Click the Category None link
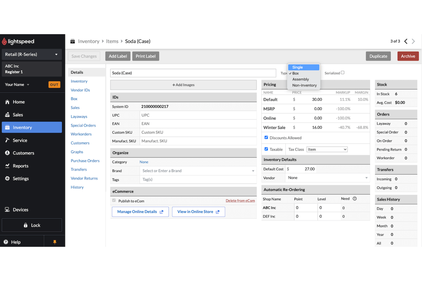This screenshot has width=422, height=281. tap(144, 162)
